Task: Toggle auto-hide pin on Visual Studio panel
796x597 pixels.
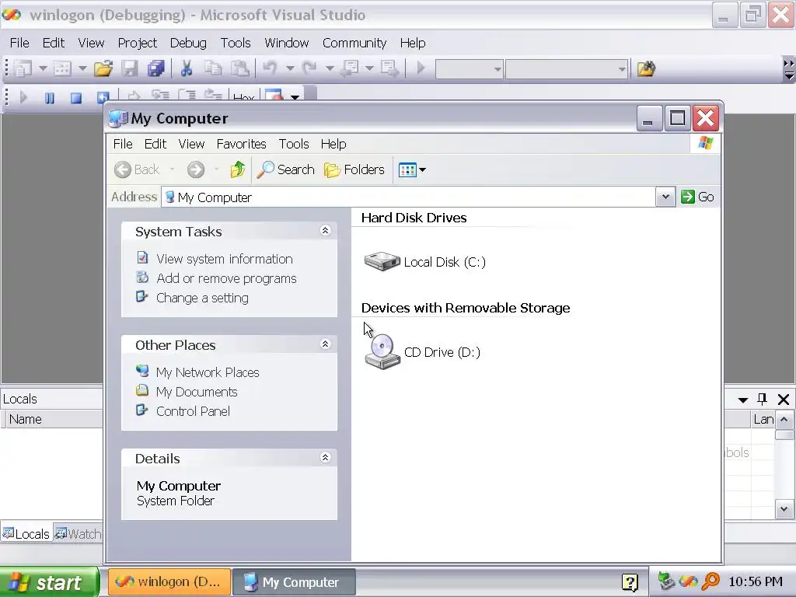Action: [x=762, y=399]
